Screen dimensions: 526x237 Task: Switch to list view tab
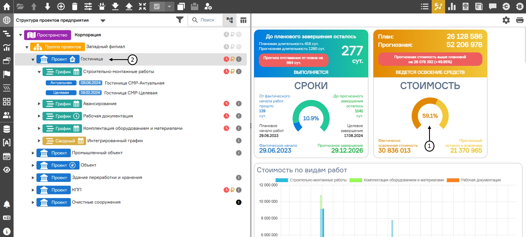425,6
